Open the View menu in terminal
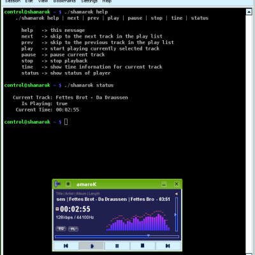 coord(43,1)
